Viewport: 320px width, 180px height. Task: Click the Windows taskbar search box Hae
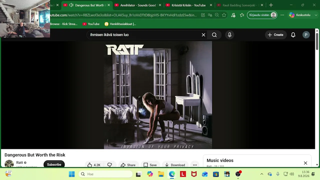point(105,174)
